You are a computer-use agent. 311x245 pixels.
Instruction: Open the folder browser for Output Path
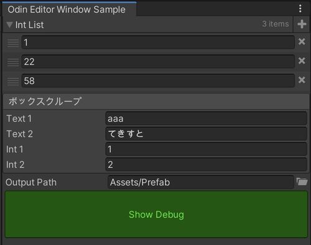click(302, 181)
